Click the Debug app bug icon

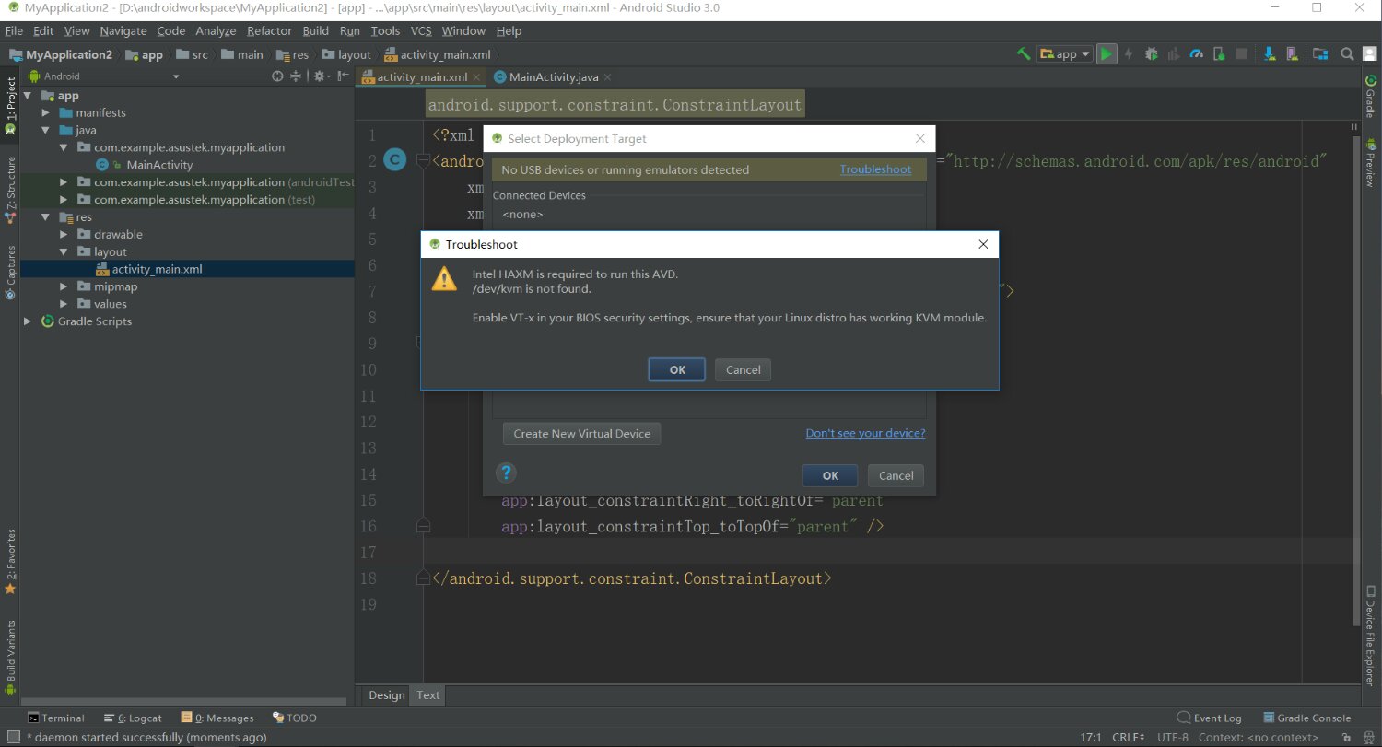coord(1151,54)
